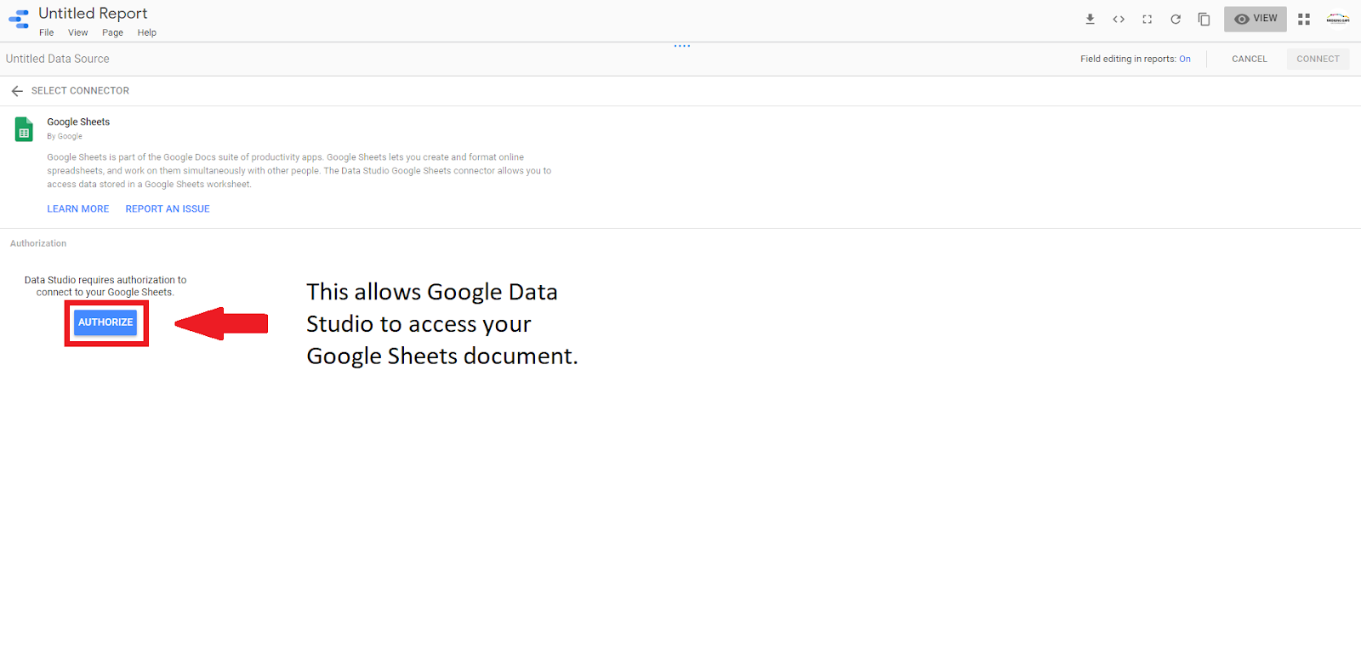Click the green Google Sheets connector icon

tap(24, 129)
